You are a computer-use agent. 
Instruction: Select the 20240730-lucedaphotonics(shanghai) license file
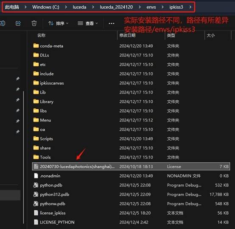131,167
